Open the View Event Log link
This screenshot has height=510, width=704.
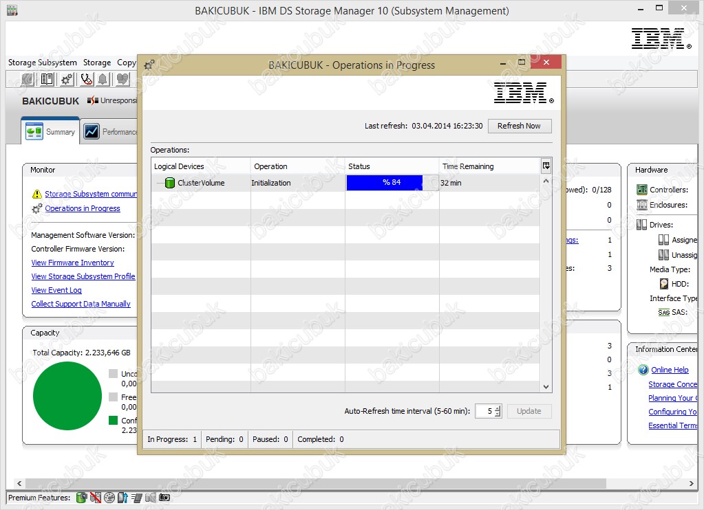point(56,290)
